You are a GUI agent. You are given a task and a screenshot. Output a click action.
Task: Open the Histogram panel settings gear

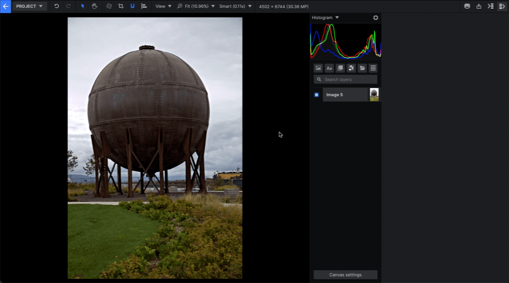point(375,17)
